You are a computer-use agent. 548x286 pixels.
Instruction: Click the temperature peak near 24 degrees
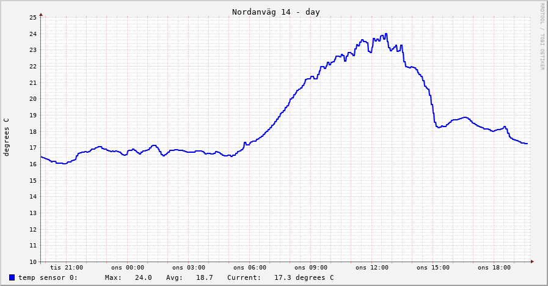coord(386,34)
